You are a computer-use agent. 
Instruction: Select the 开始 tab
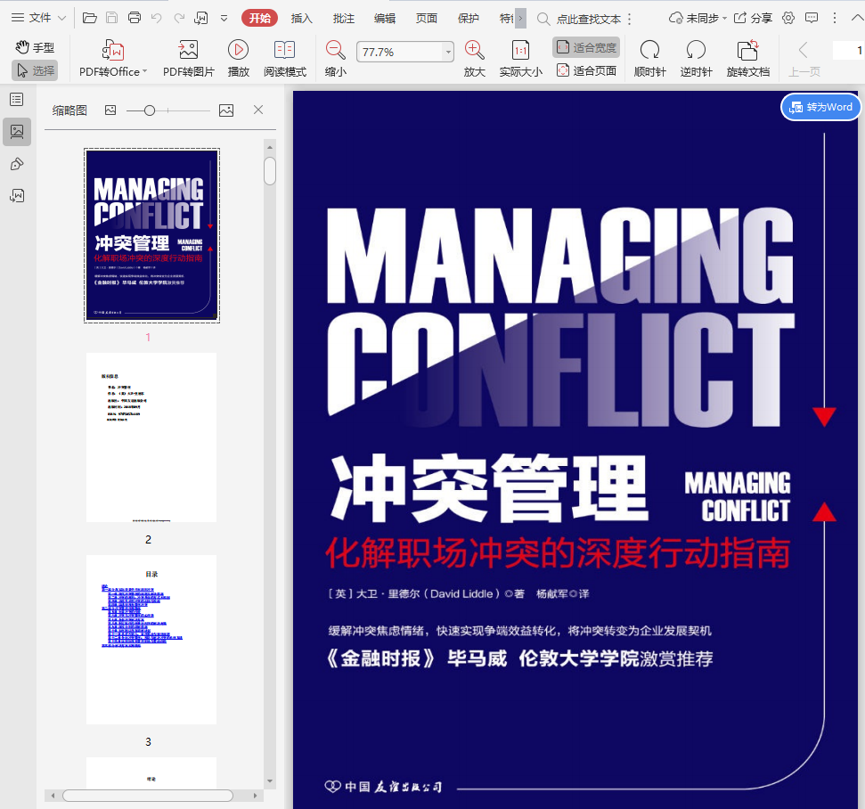tap(259, 18)
